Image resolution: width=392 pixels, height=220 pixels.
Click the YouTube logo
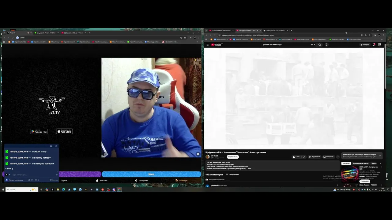click(216, 45)
